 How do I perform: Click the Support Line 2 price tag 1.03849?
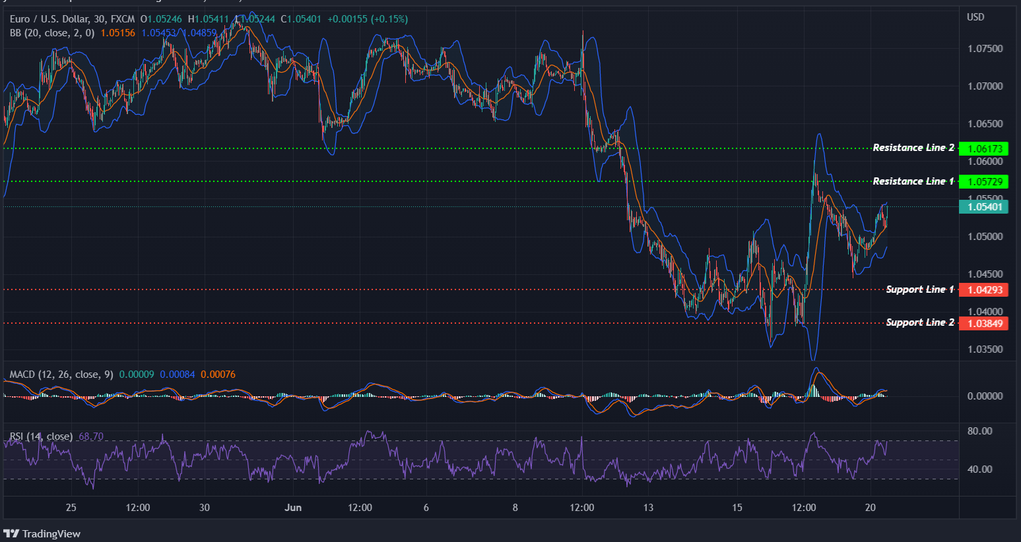pyautogui.click(x=984, y=323)
